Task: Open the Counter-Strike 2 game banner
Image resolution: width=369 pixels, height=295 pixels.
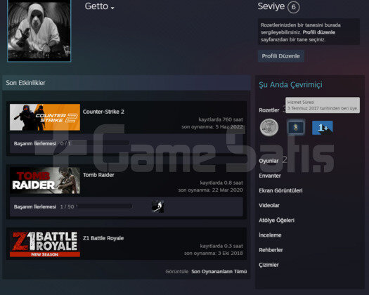Action: coord(45,117)
